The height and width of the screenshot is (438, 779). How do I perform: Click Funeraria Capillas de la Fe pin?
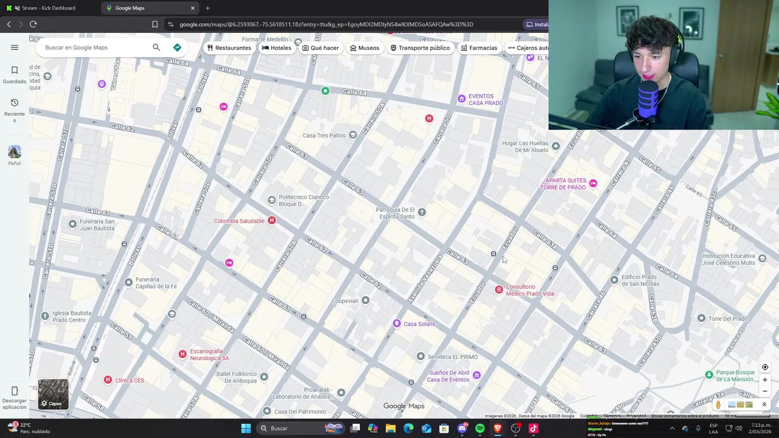[128, 282]
